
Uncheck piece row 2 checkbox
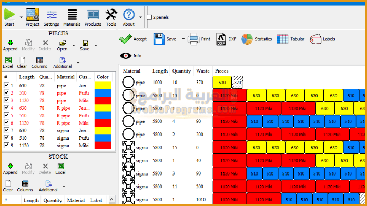[6, 93]
